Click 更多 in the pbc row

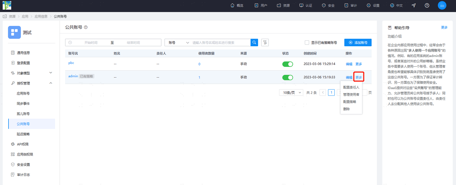pyautogui.click(x=359, y=64)
